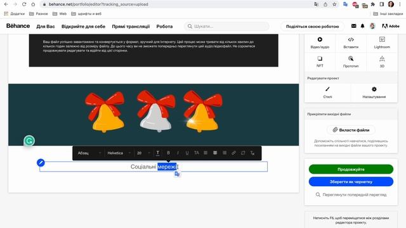Click the Вкласти файли button

coord(351,130)
